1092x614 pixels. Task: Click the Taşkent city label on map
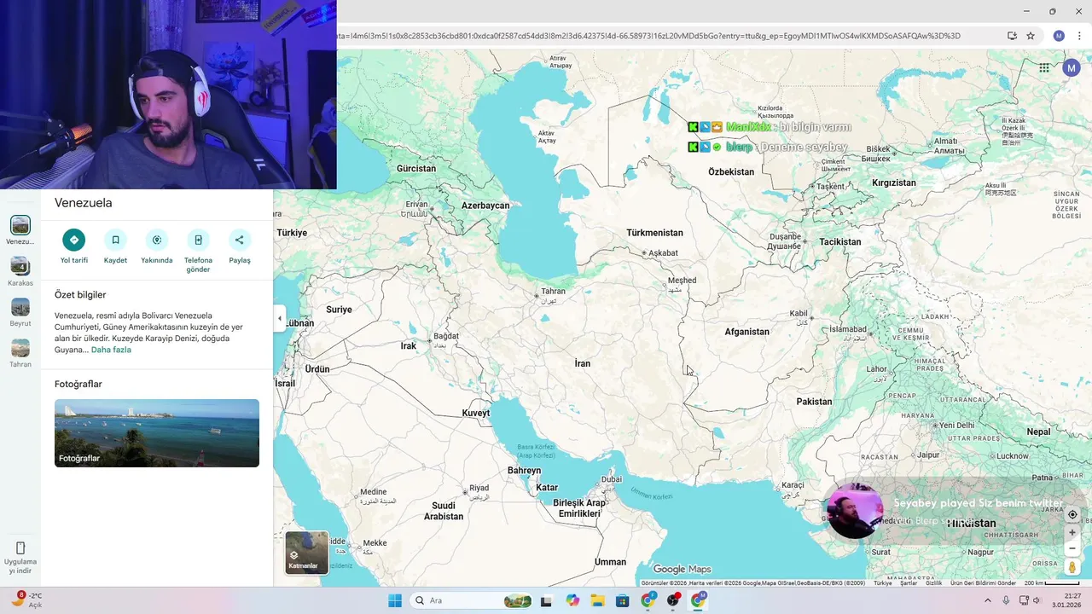tap(830, 186)
